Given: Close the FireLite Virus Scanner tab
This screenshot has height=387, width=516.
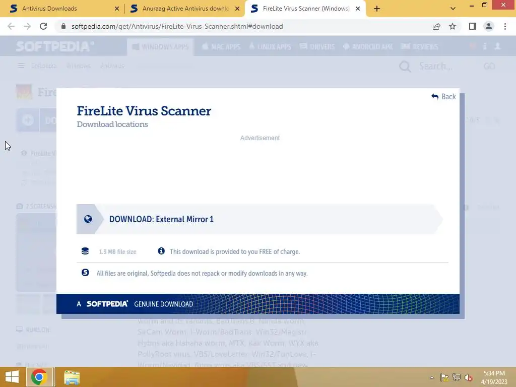Looking at the screenshot, I should 358,9.
